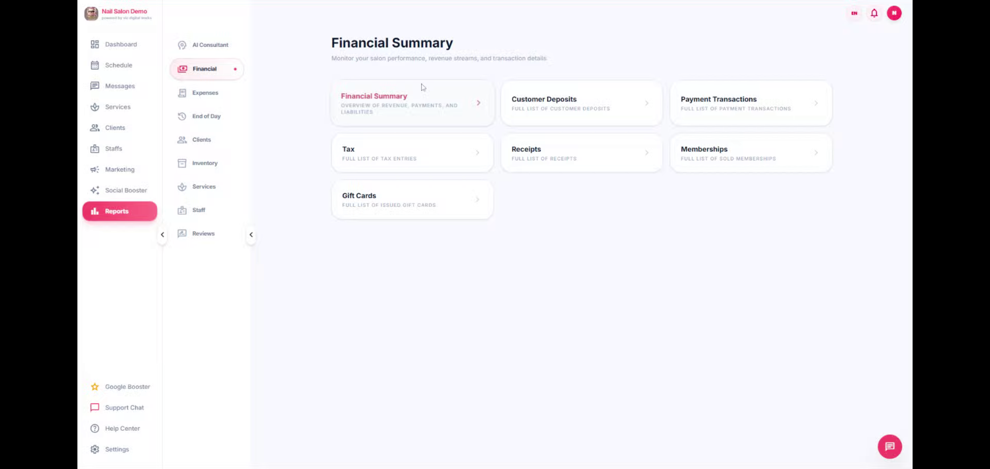This screenshot has height=469, width=990.
Task: Click the user avatar in top bar
Action: coord(894,13)
